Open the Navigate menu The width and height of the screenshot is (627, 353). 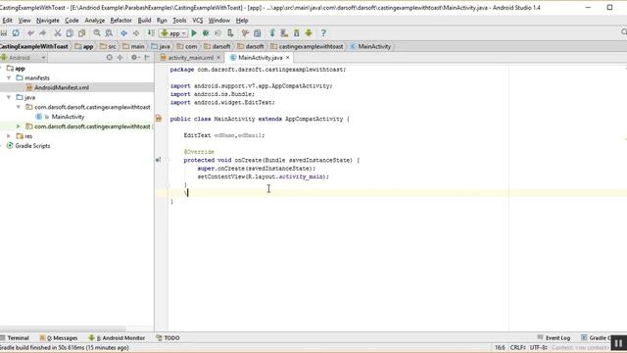click(x=48, y=20)
